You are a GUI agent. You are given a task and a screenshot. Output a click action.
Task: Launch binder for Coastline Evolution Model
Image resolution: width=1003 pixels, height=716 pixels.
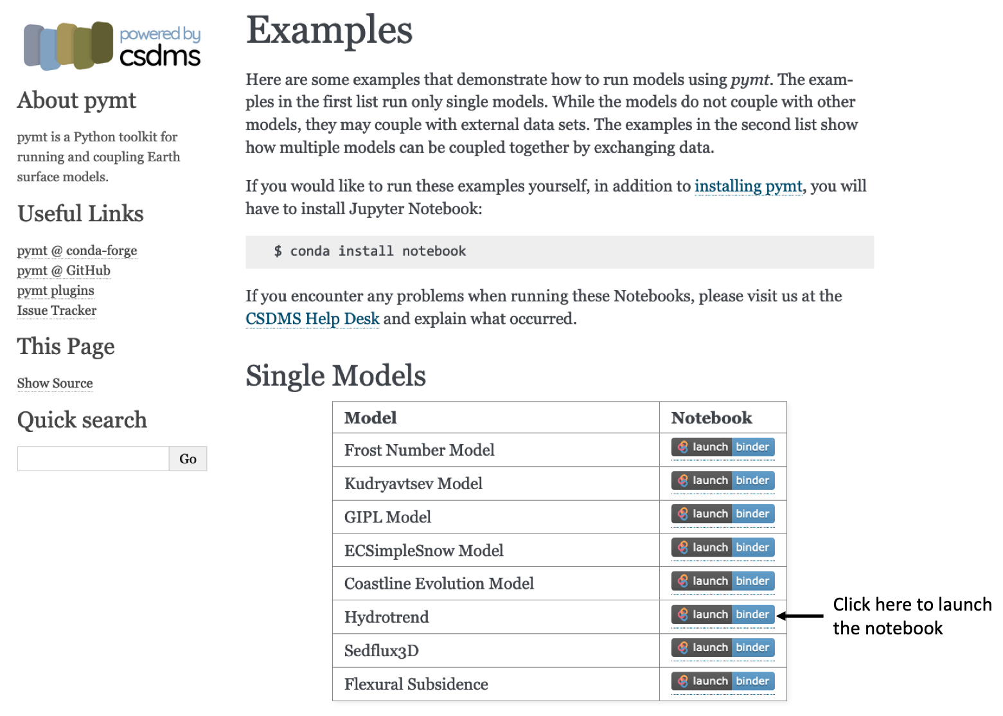click(723, 580)
